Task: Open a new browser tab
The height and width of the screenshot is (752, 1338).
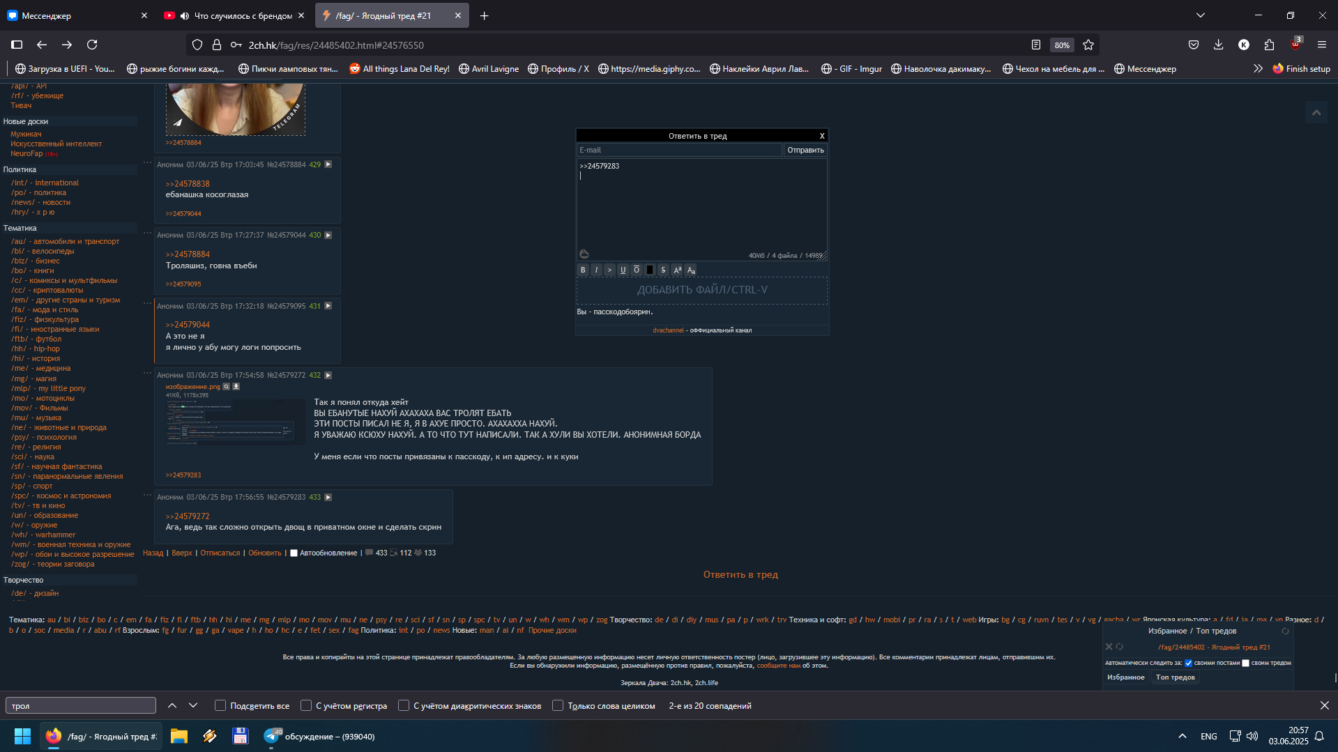Action: 484,15
